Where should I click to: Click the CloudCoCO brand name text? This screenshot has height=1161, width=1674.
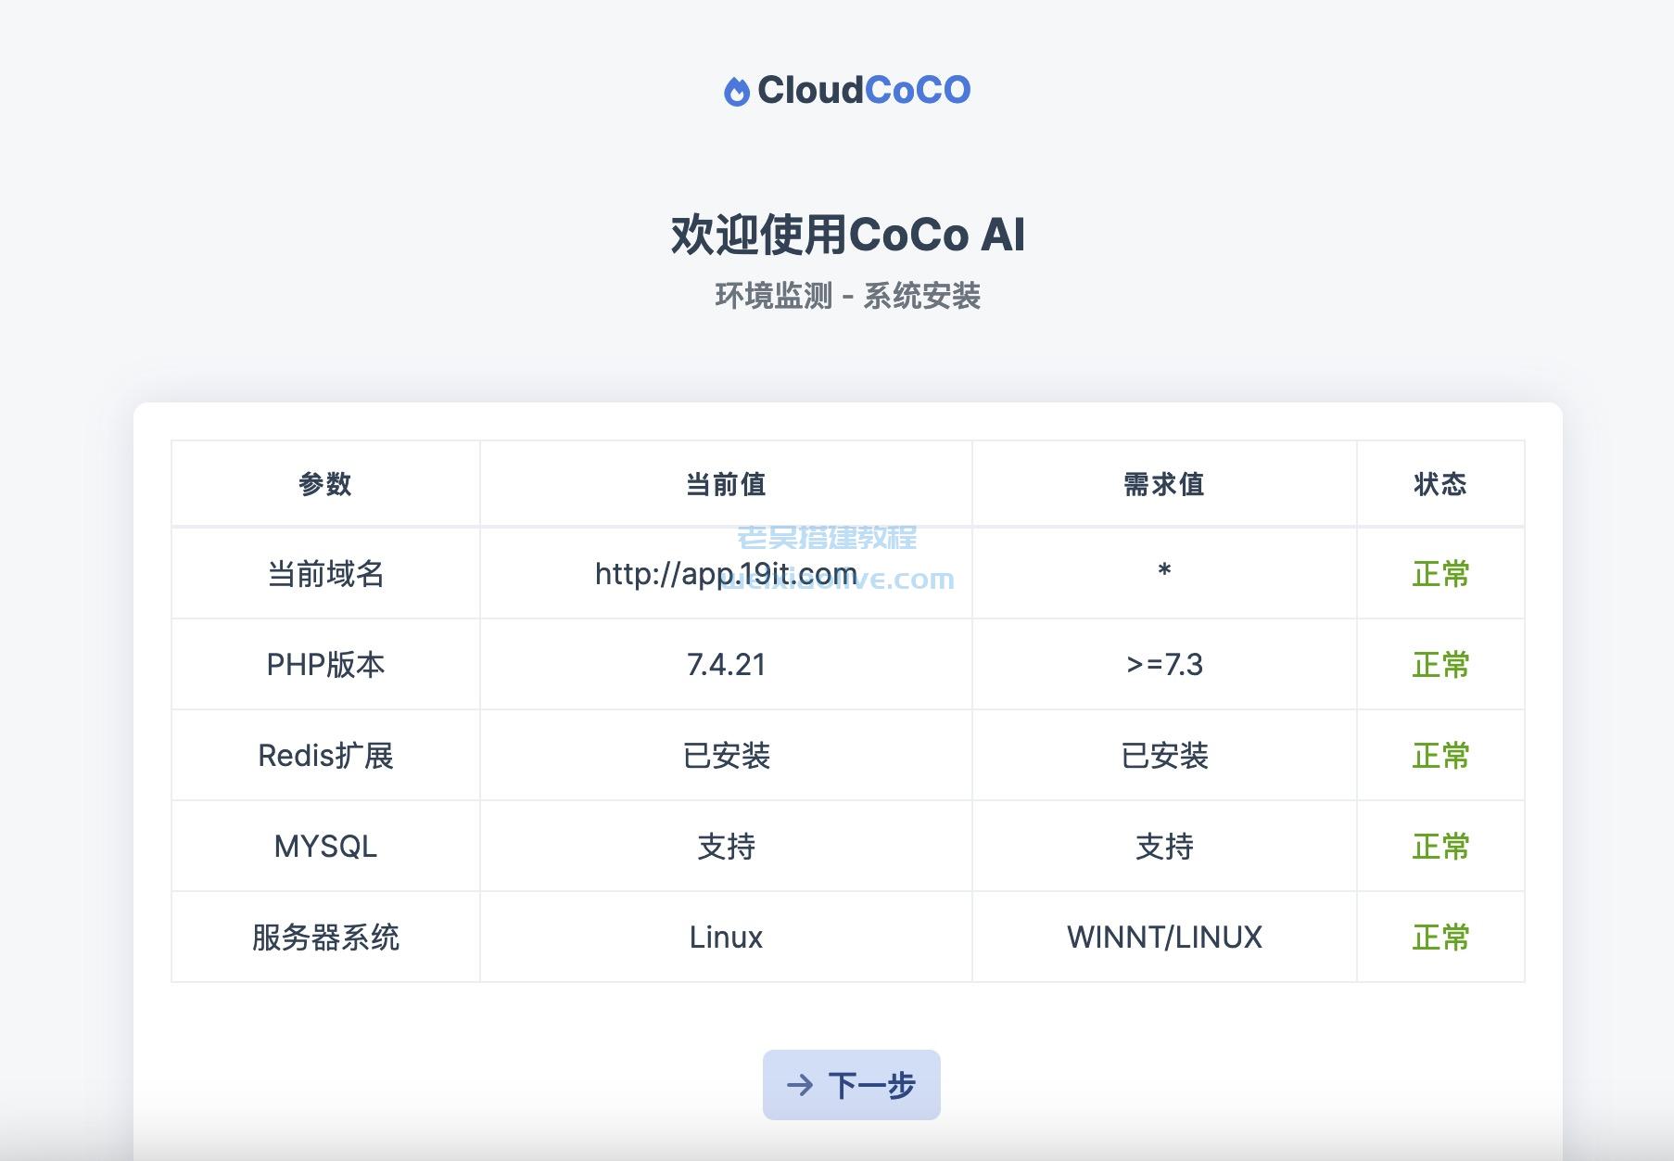(x=864, y=90)
